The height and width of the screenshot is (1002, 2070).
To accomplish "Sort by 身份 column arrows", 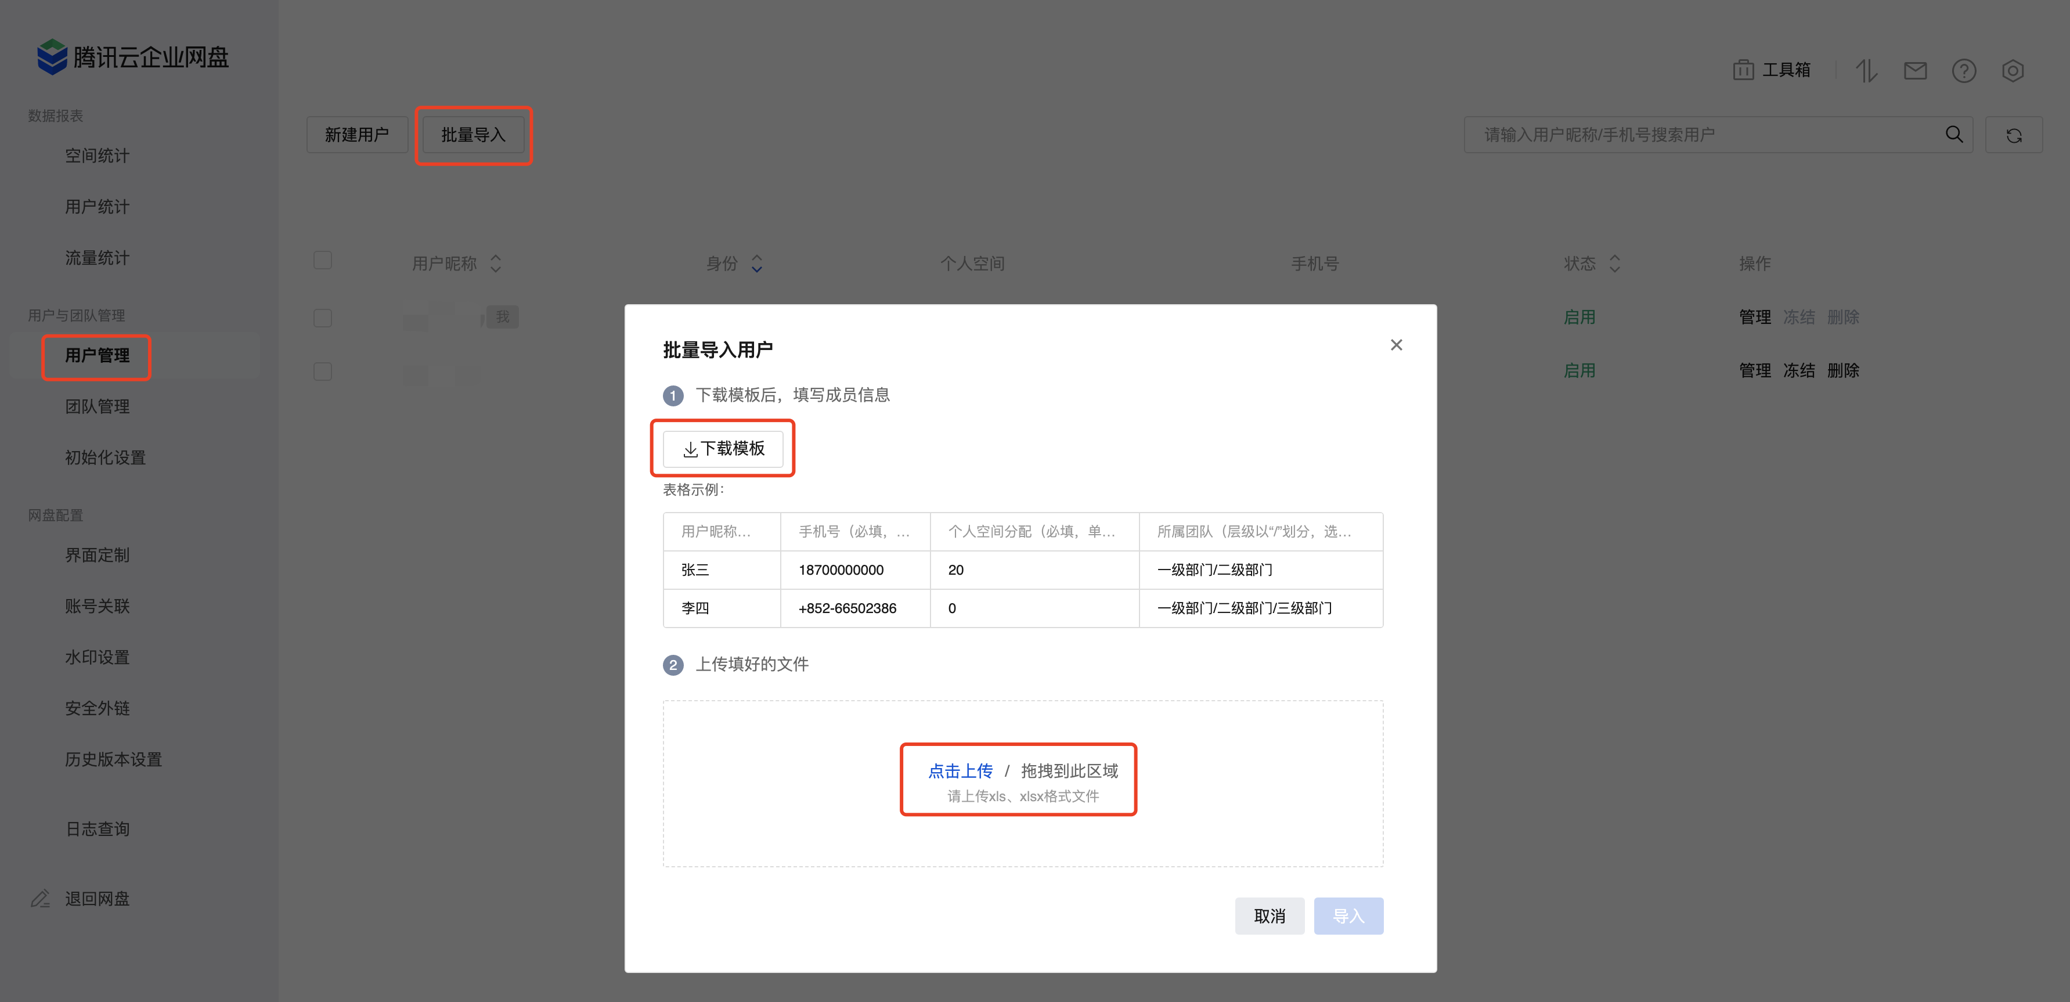I will pyautogui.click(x=756, y=264).
